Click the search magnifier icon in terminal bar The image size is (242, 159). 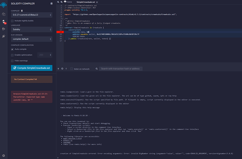[x=96, y=68]
